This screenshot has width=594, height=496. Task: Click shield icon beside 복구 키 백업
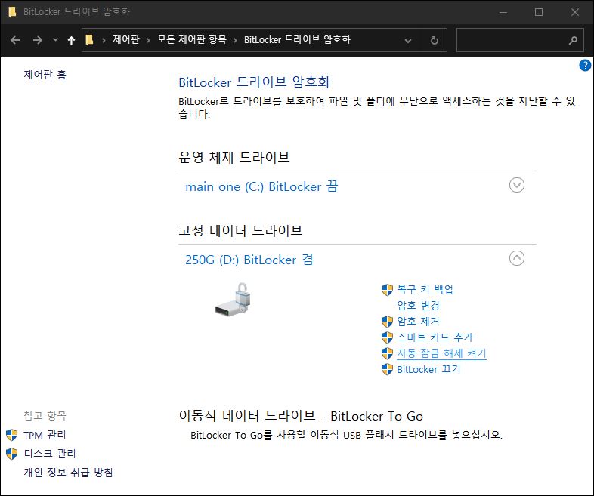coord(387,290)
